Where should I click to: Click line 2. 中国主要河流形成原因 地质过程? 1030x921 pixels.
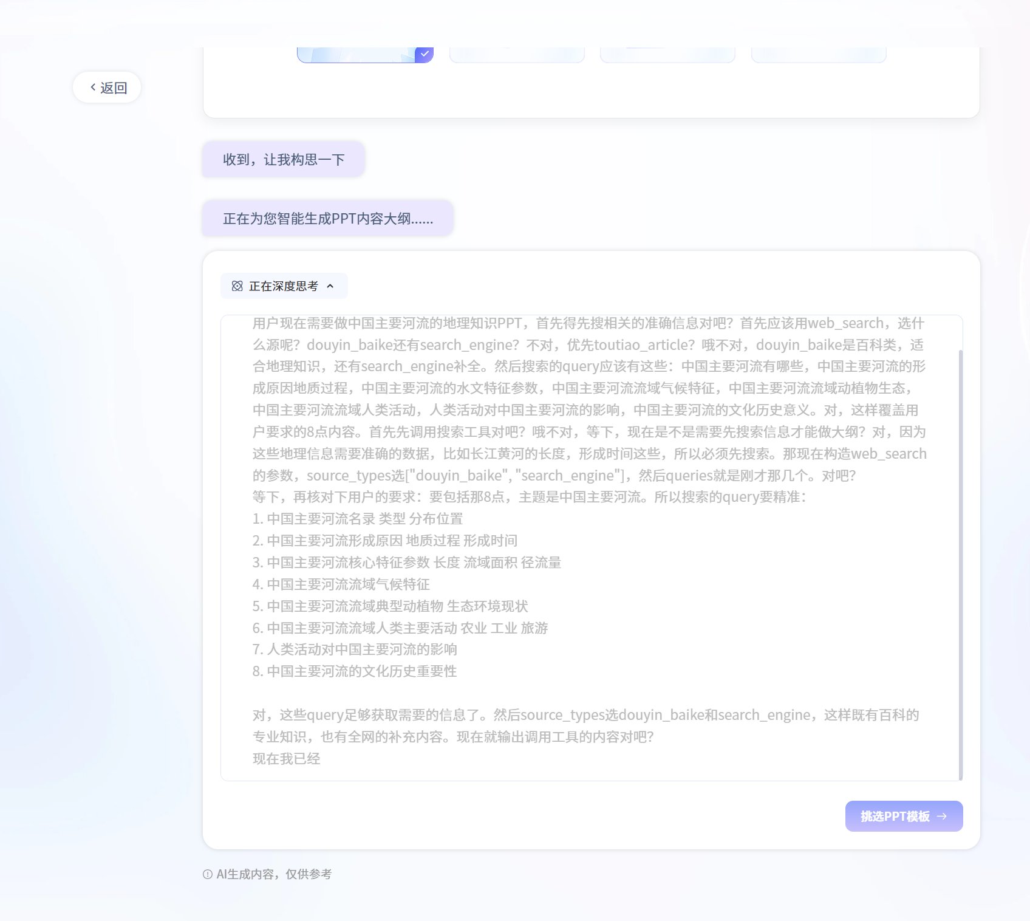(385, 541)
